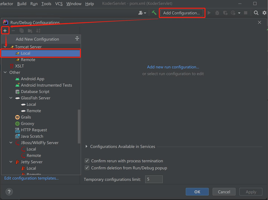Collapse the GlassFish Server tree node
The height and width of the screenshot is (200, 268).
pyautogui.click(x=11, y=98)
